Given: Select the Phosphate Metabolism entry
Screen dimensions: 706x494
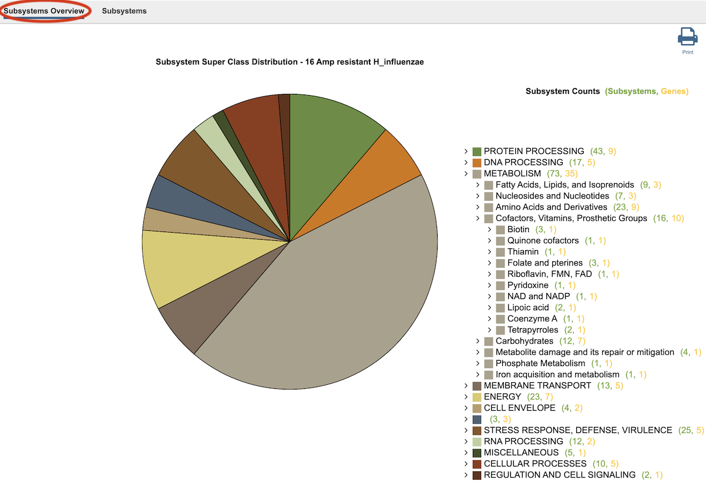Looking at the screenshot, I should point(540,363).
